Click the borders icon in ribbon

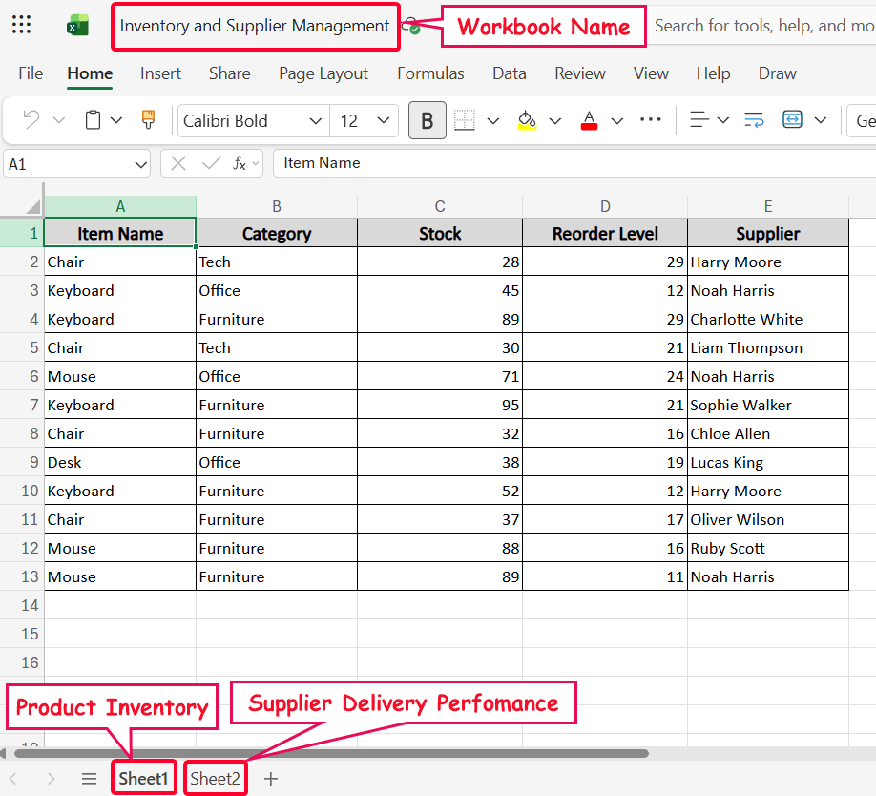click(465, 120)
